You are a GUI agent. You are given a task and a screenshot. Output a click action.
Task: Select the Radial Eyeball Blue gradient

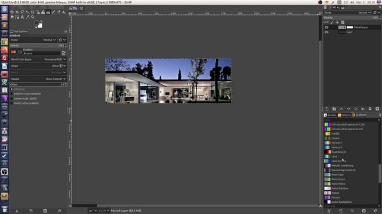351,202
